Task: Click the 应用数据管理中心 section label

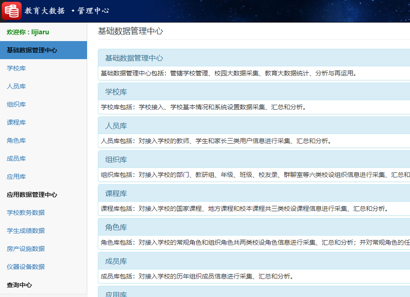Action: click(33, 195)
